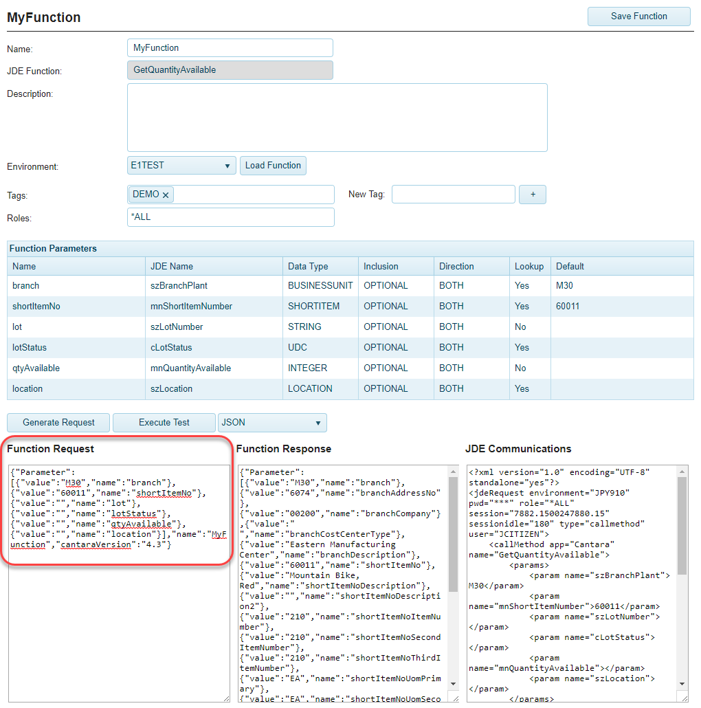Run the Execute Test button

point(164,422)
